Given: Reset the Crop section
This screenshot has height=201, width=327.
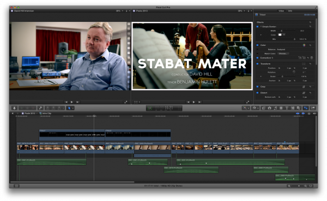Looking at the screenshot, I should pos(310,86).
